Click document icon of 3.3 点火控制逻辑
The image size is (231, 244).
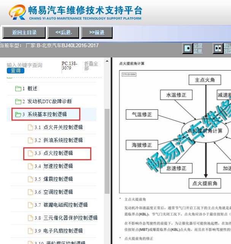(30, 153)
